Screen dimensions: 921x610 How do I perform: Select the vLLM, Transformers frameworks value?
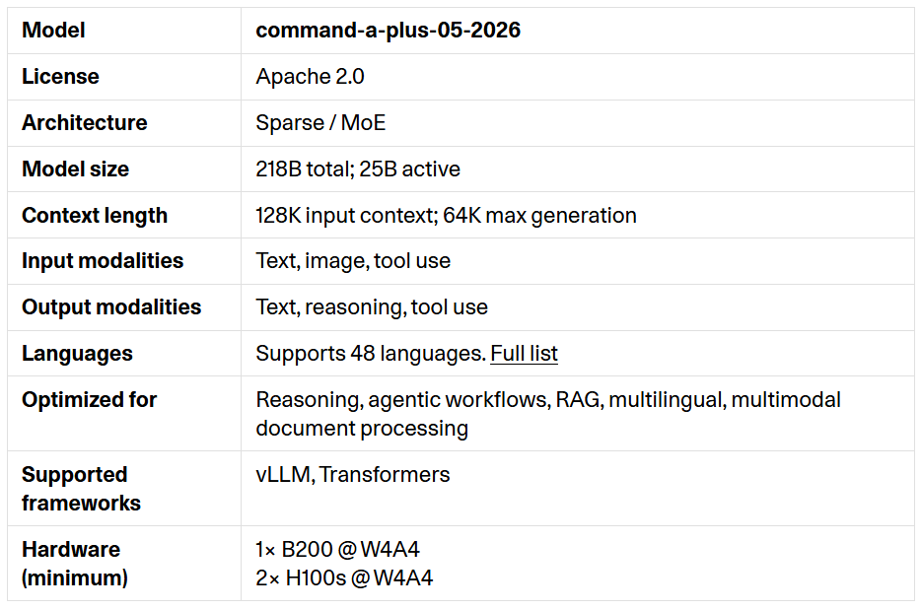point(352,474)
